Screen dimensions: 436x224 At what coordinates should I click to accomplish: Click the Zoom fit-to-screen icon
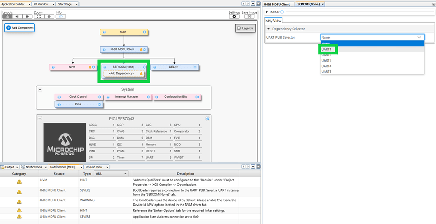[x=39, y=16]
